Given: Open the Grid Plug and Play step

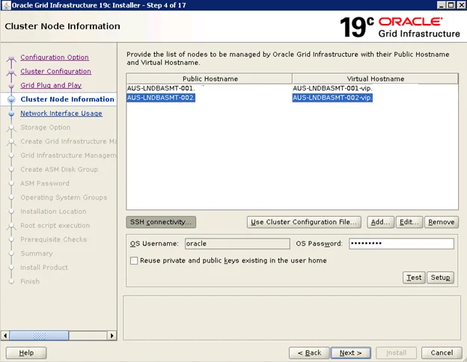Looking at the screenshot, I should coord(51,85).
